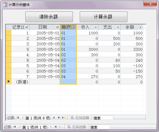Click the 清除余额 button
159x132 pixels.
pos(49,17)
